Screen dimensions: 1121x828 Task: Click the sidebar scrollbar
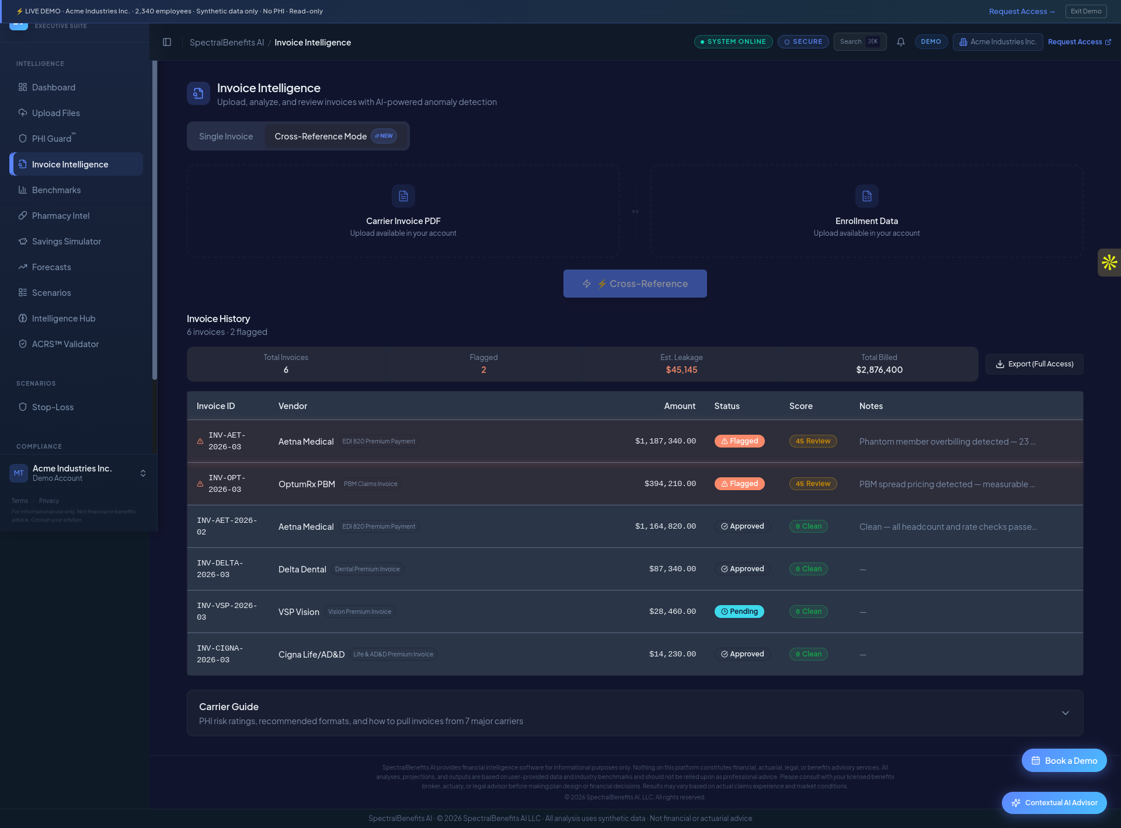(x=155, y=220)
